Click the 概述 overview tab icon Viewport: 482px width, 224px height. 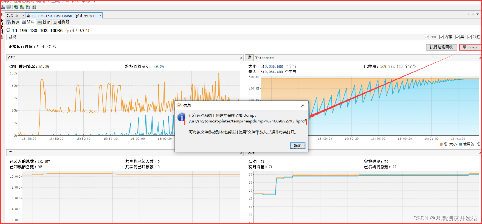[x=8, y=22]
